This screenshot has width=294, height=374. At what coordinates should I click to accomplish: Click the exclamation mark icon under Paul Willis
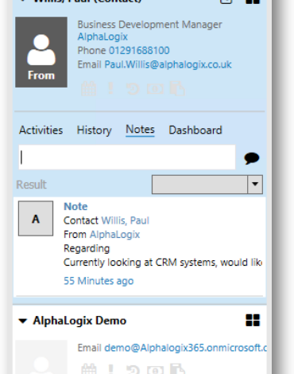[110, 88]
